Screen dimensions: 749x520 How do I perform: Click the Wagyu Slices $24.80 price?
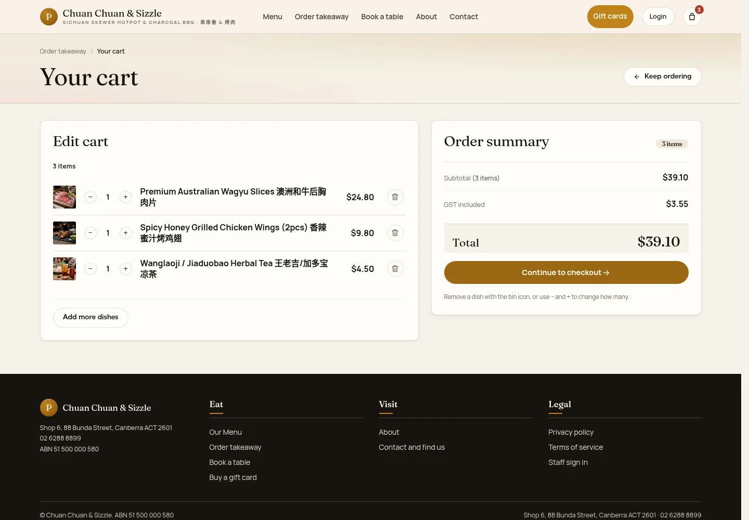(x=360, y=197)
